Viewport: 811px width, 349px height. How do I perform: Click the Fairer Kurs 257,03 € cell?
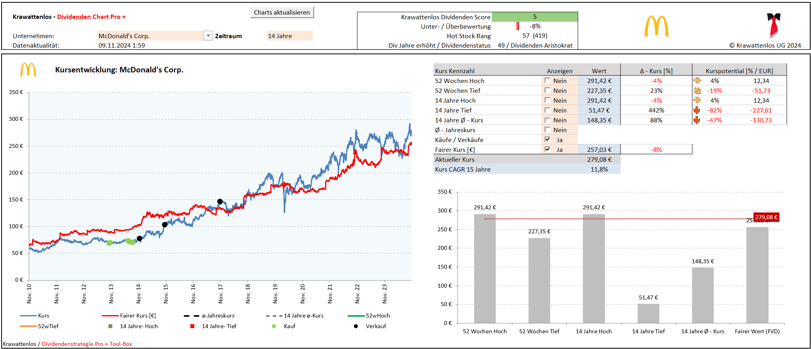click(x=599, y=150)
